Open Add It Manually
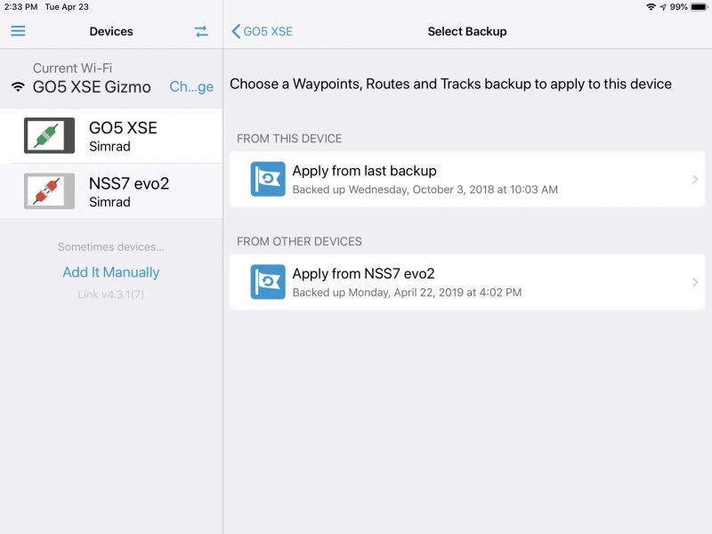Image resolution: width=712 pixels, height=534 pixels. point(110,271)
